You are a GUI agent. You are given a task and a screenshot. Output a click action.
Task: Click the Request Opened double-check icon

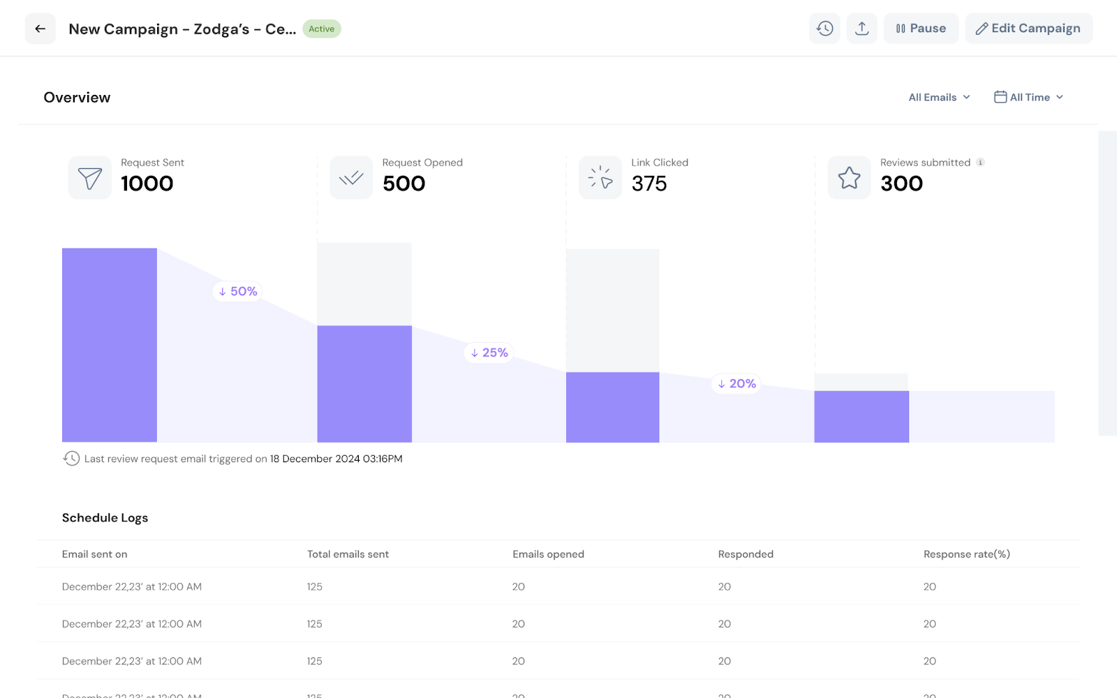[x=351, y=178]
